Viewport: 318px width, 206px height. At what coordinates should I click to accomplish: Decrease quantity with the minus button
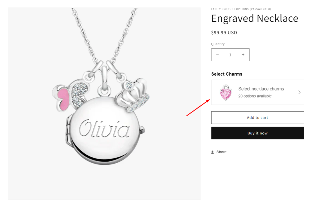pyautogui.click(x=217, y=55)
